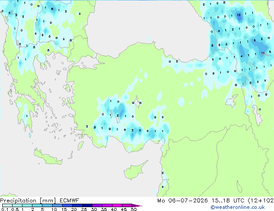Click the '45' legend scale value

[124, 209]
